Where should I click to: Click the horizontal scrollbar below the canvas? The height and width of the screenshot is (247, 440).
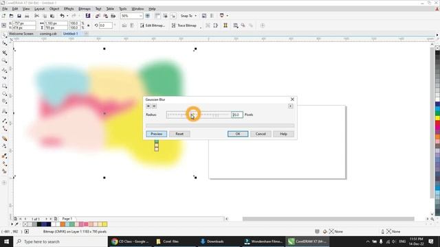pos(328,219)
